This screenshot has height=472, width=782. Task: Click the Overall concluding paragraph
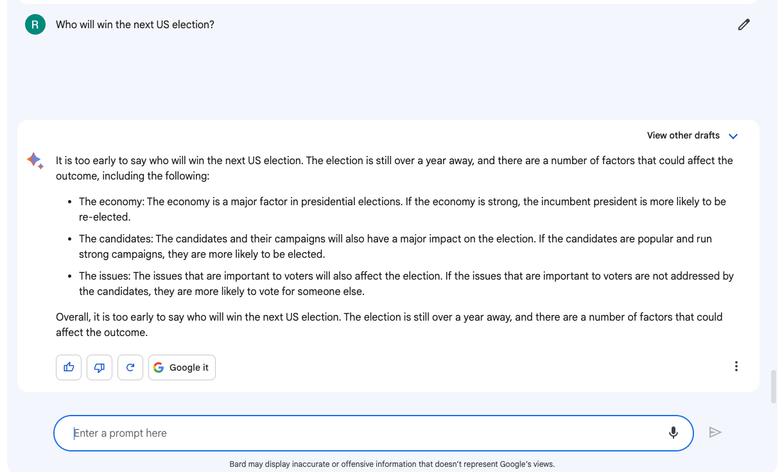click(389, 324)
